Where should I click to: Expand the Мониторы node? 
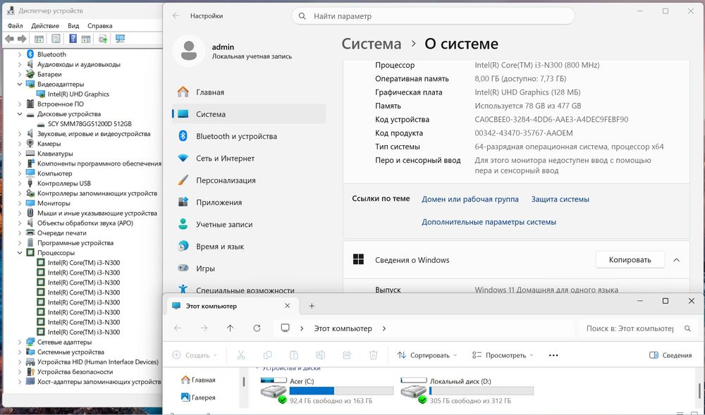tap(20, 203)
